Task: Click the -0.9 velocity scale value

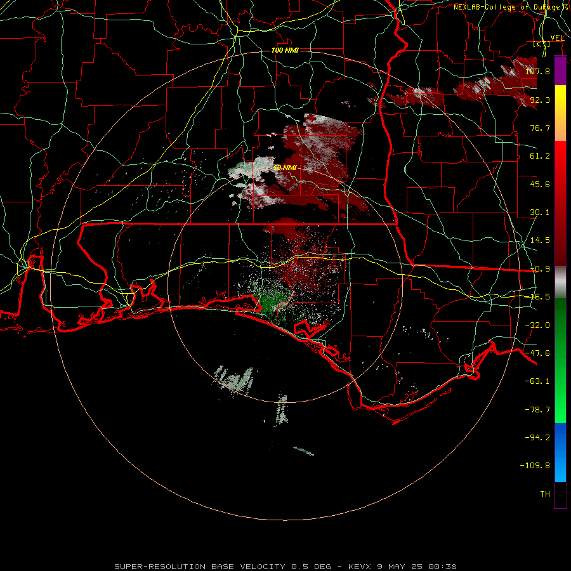Action: (540, 269)
